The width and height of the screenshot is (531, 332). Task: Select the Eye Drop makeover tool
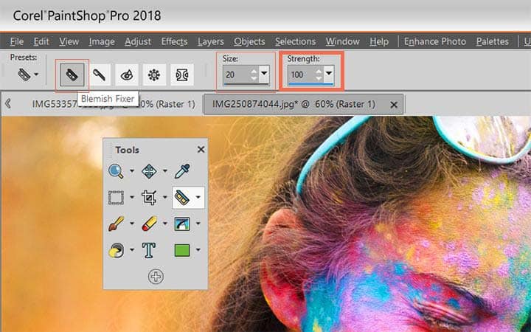(127, 75)
